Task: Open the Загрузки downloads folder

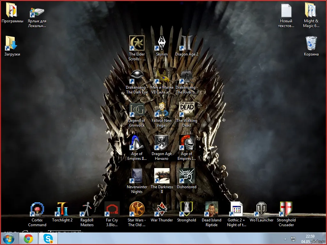Action: [11, 43]
